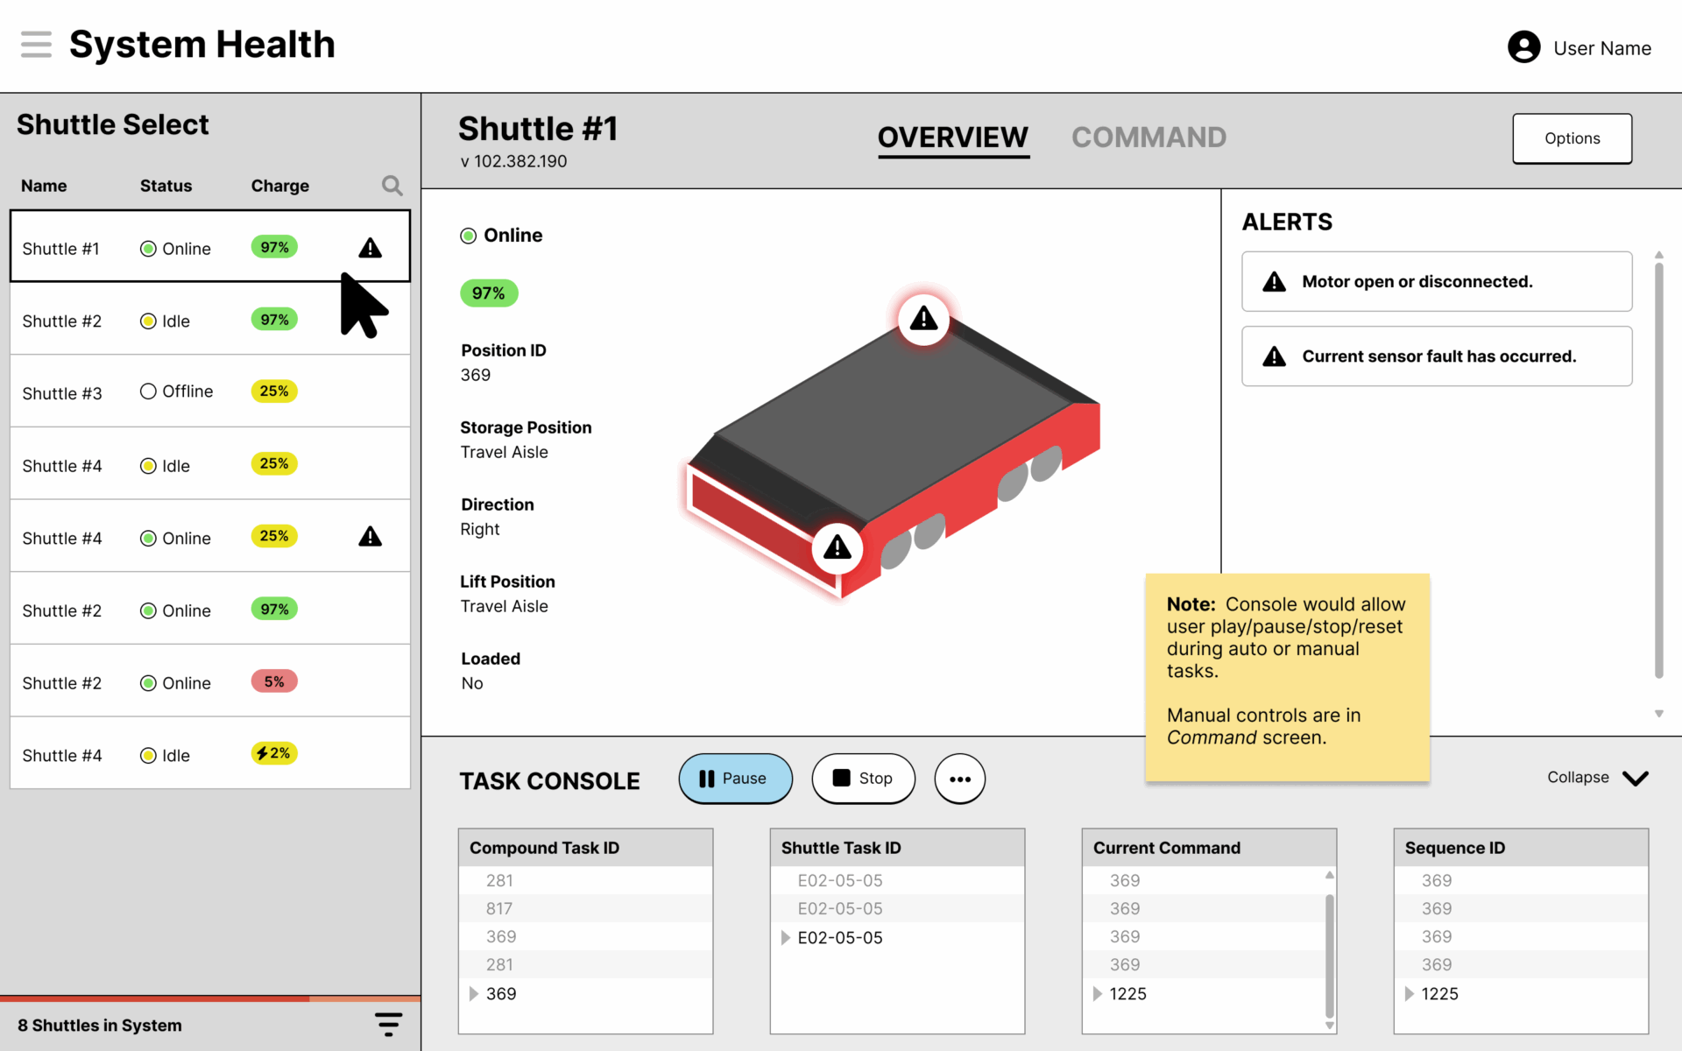Select the Shuttle #3 Offline row
Image resolution: width=1682 pixels, height=1051 pixels.
point(210,391)
